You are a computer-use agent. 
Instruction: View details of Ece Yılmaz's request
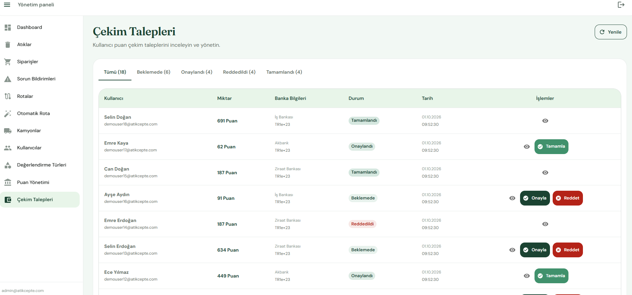[x=527, y=276]
